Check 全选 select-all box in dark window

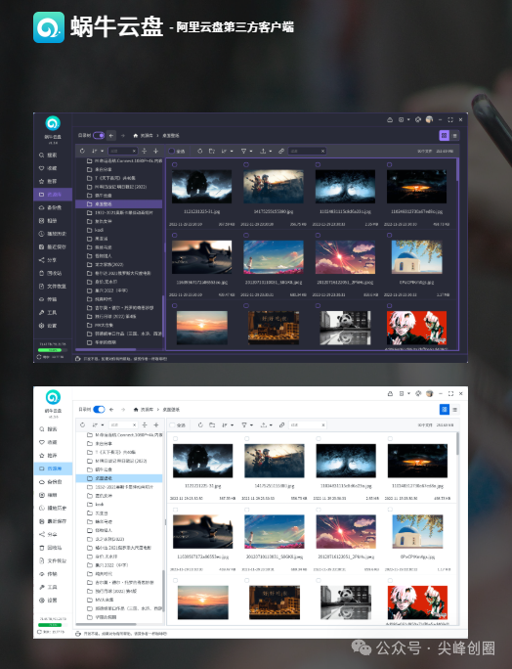[172, 151]
